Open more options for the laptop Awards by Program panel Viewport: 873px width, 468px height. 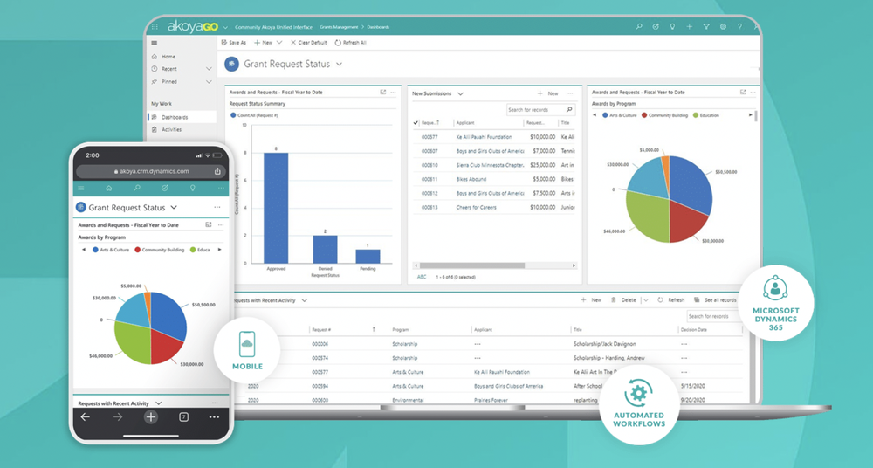753,93
